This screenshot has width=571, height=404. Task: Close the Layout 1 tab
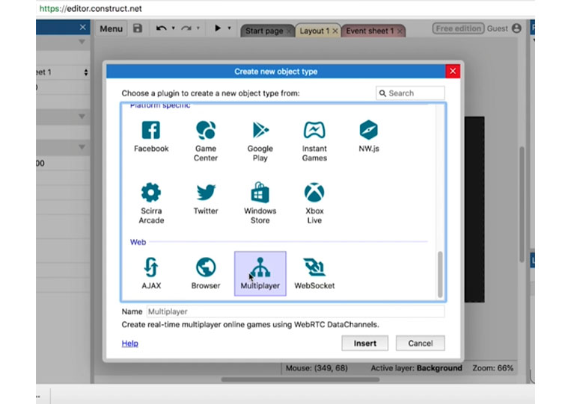(335, 31)
